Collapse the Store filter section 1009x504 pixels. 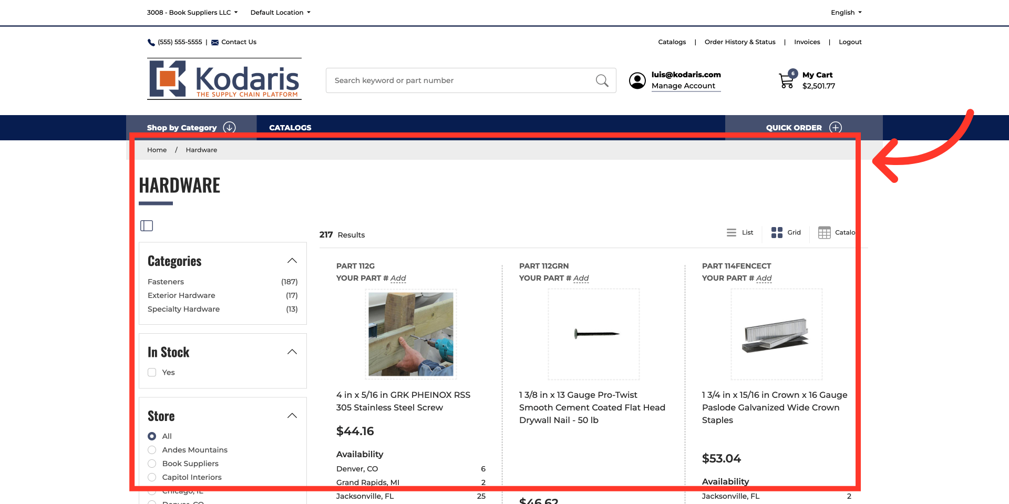pos(292,416)
